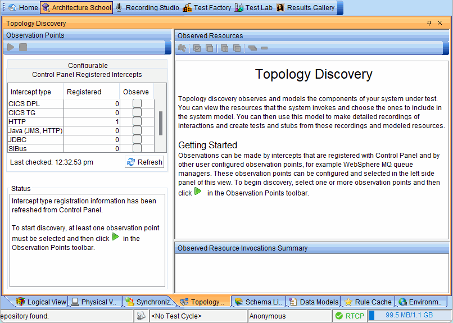
Task: Open the Environment tab
Action: click(x=420, y=302)
